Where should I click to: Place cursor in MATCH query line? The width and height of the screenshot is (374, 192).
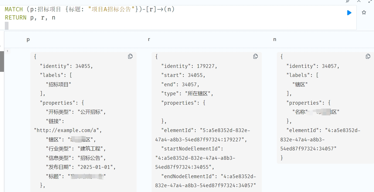(x=90, y=9)
